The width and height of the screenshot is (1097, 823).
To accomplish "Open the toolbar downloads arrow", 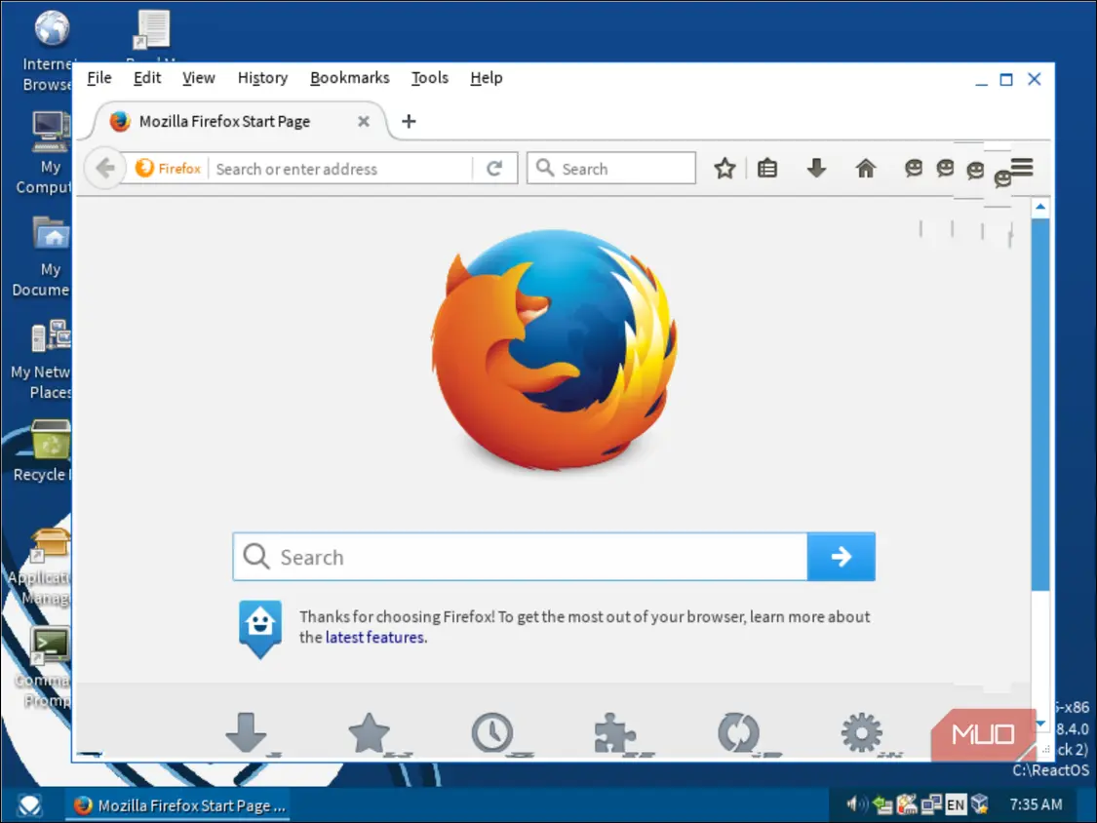I will click(x=816, y=168).
